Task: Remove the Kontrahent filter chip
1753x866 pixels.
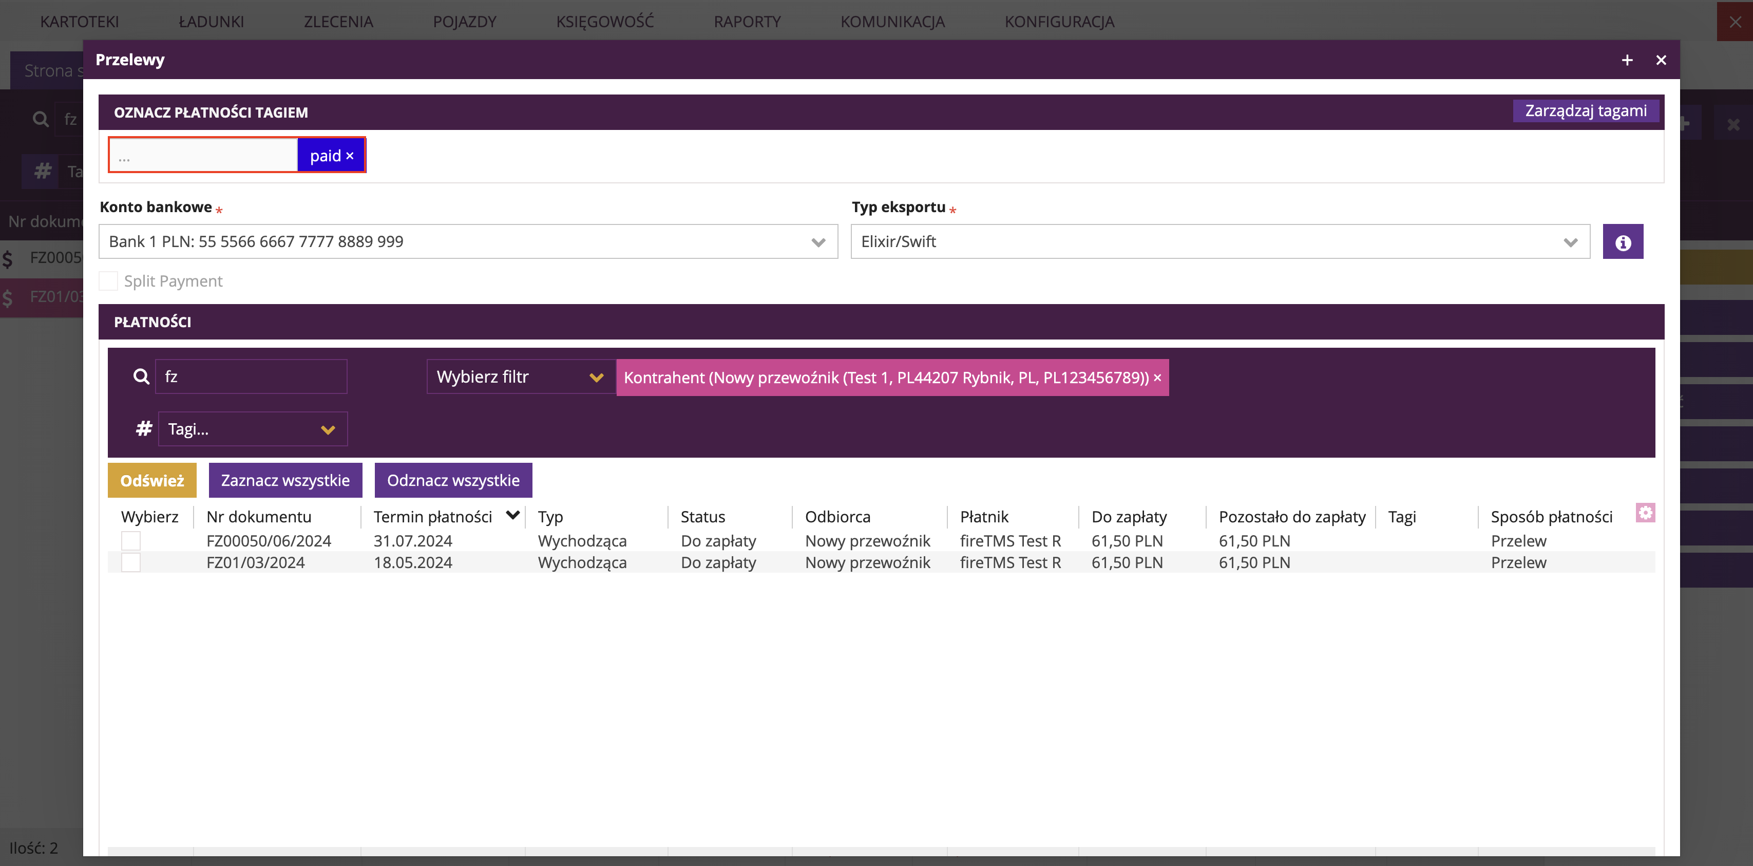Action: 1157,378
